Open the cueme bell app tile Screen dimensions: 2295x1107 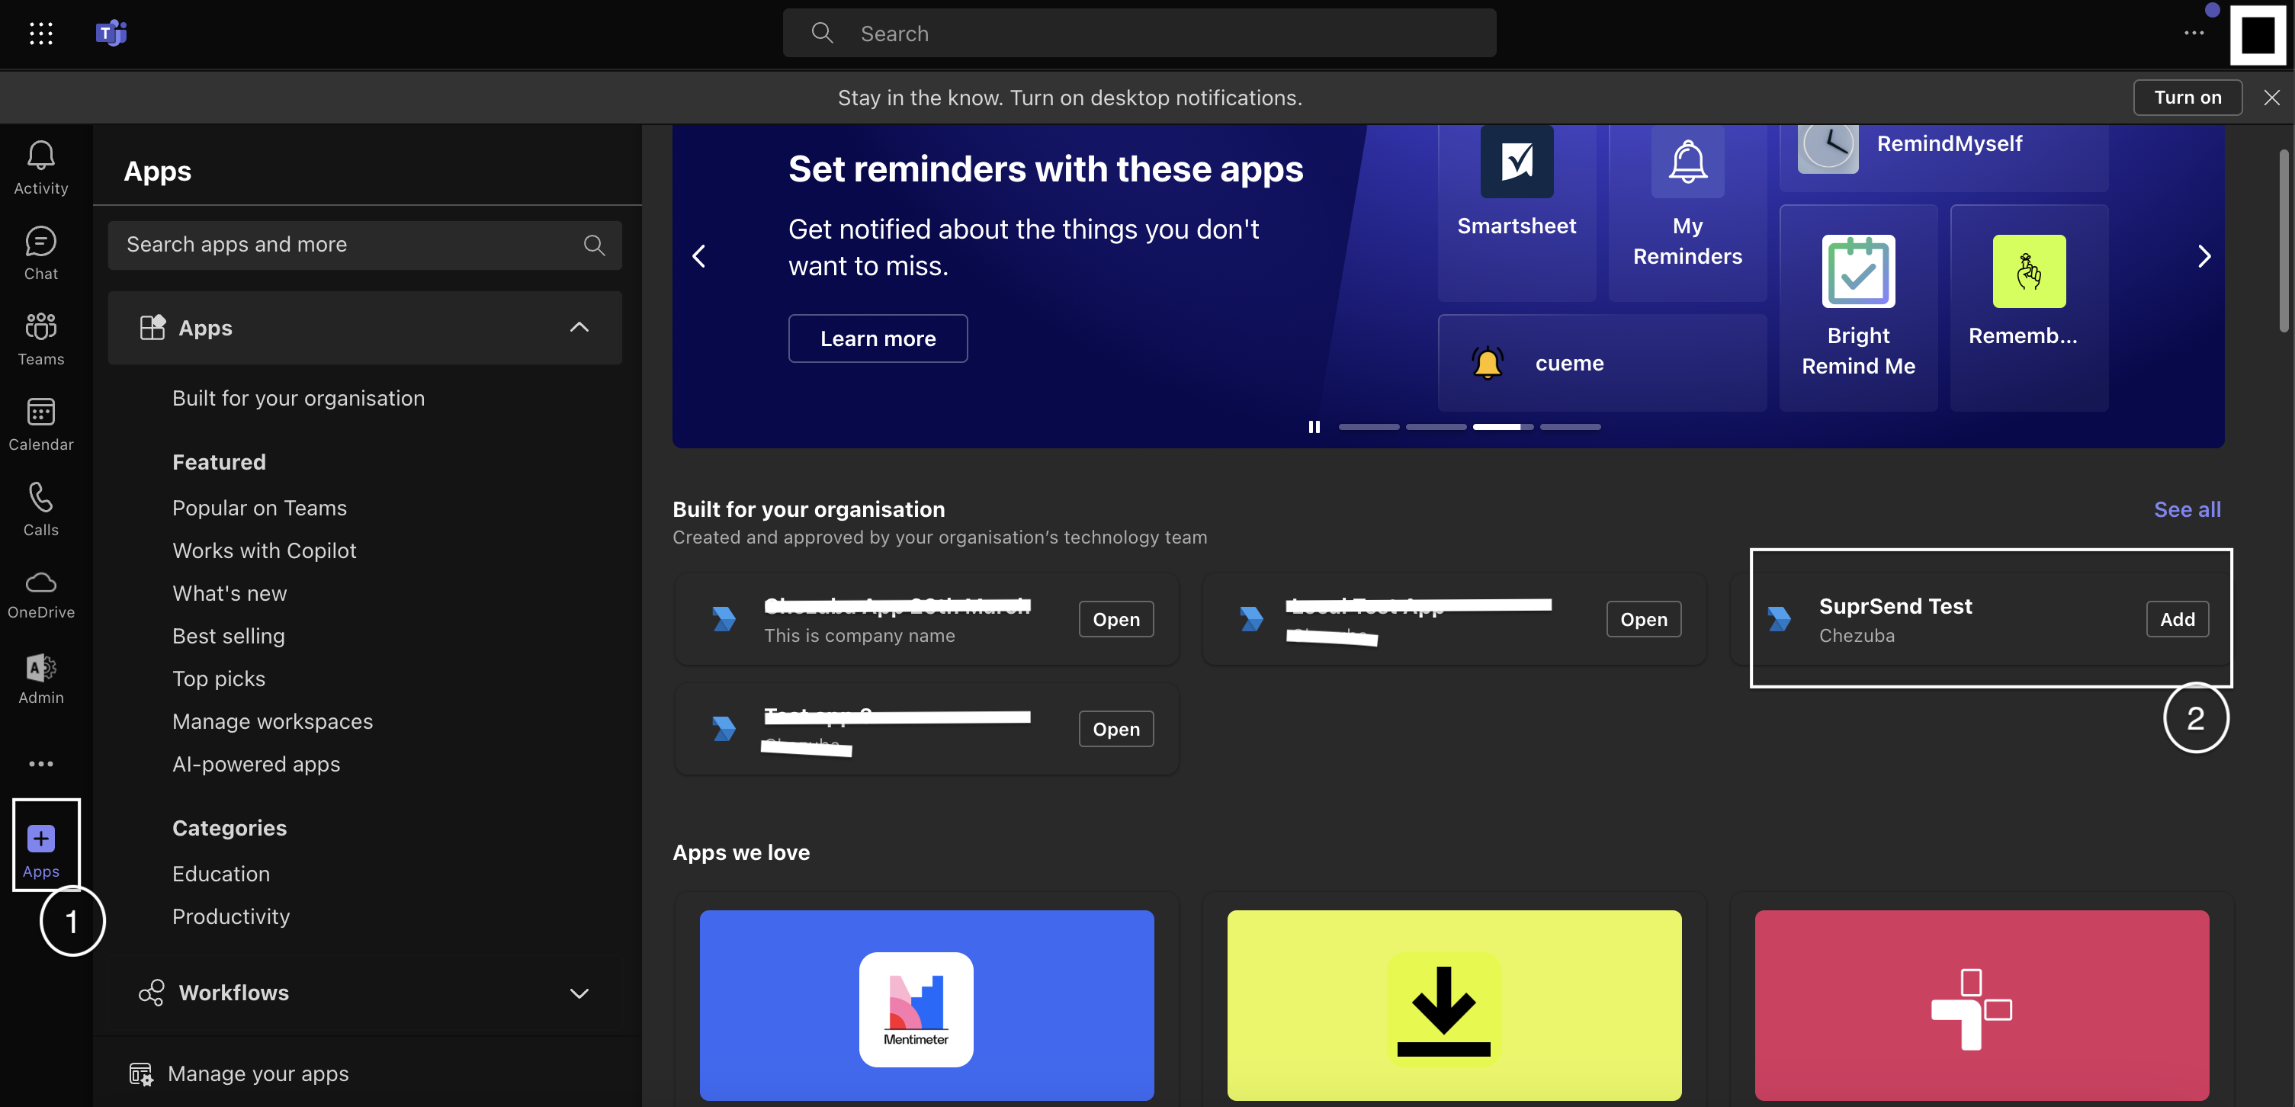[1602, 362]
